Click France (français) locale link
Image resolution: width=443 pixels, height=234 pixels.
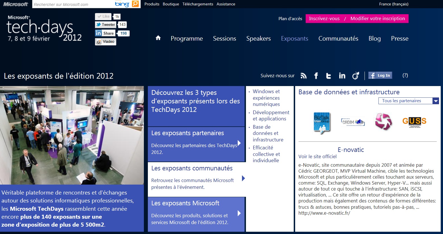coord(394,4)
